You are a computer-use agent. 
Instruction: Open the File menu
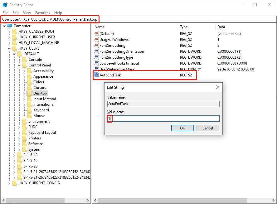[x=5, y=13]
